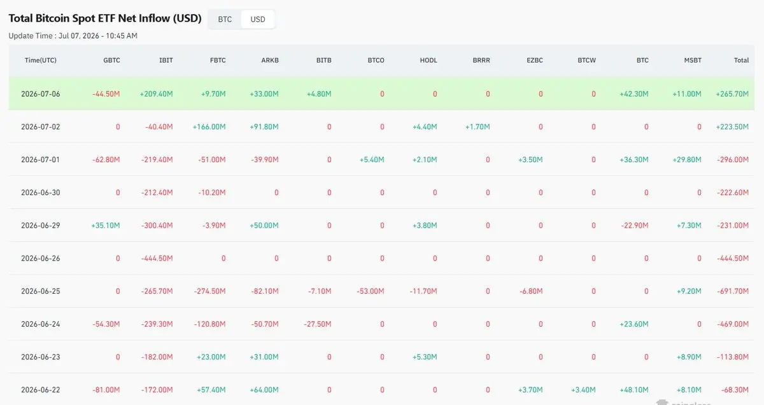Click the GBTC column header
This screenshot has height=405, width=764.
pos(111,60)
